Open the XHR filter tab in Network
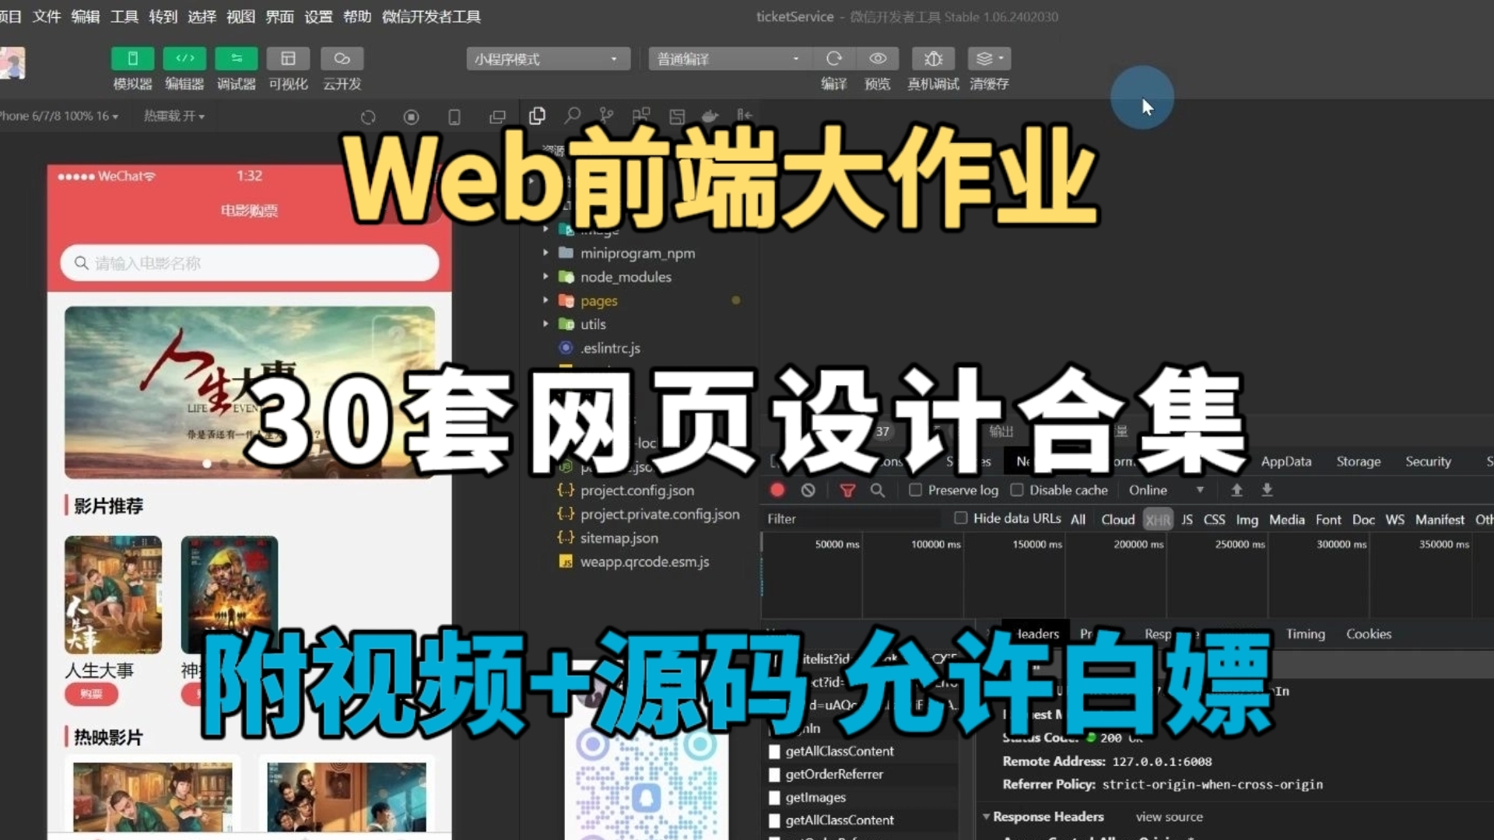The image size is (1494, 840). pyautogui.click(x=1157, y=519)
